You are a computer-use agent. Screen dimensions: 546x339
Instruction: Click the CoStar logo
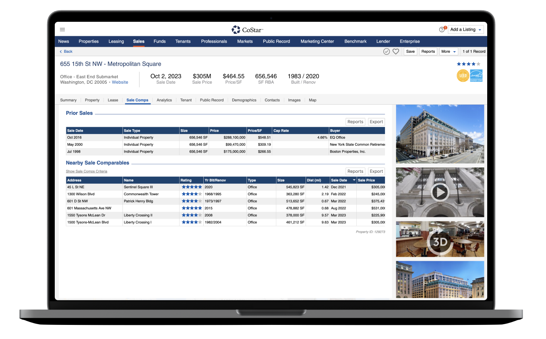247,29
